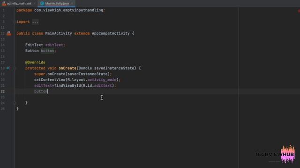Screen dimensions: 300x168
Task: Click the override gutter icon on line 18
Action: coord(8,68)
